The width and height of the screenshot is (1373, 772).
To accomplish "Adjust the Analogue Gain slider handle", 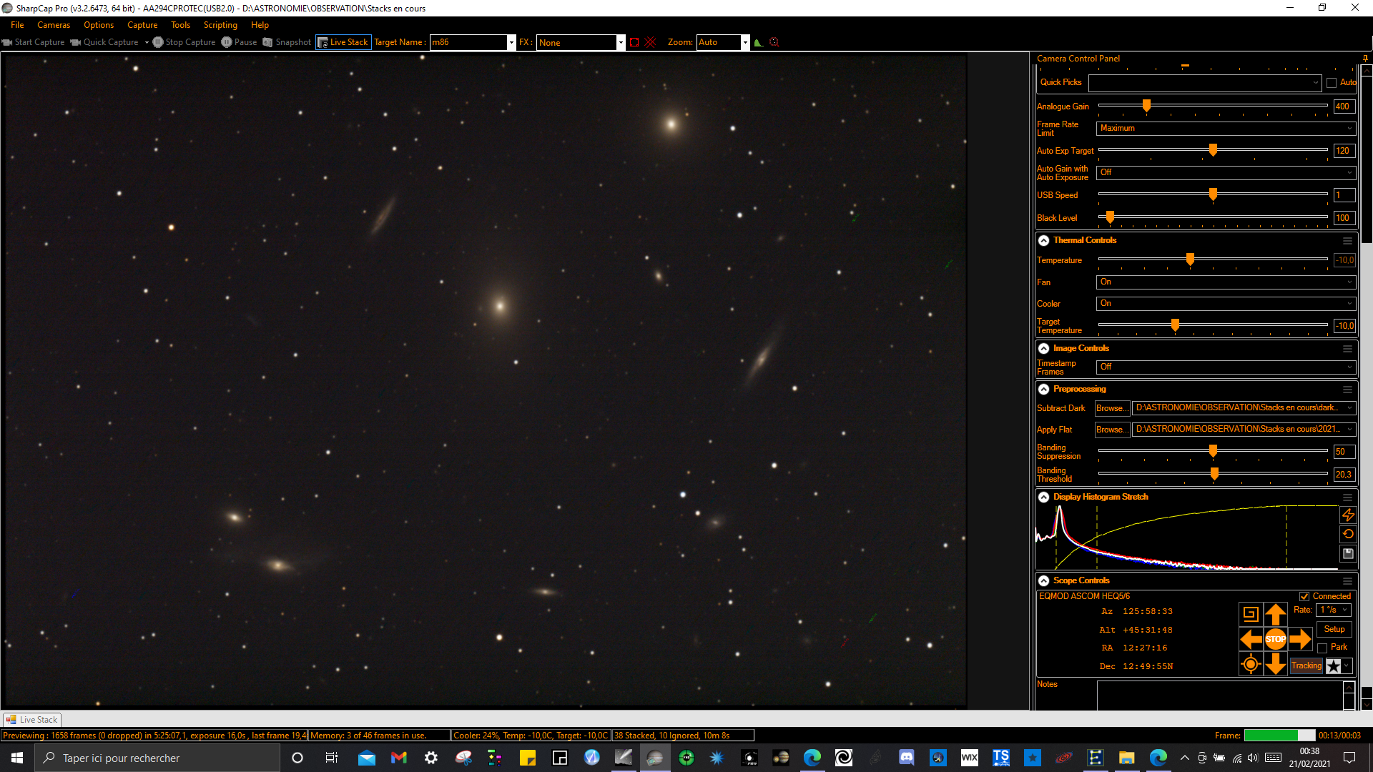I will coord(1146,106).
